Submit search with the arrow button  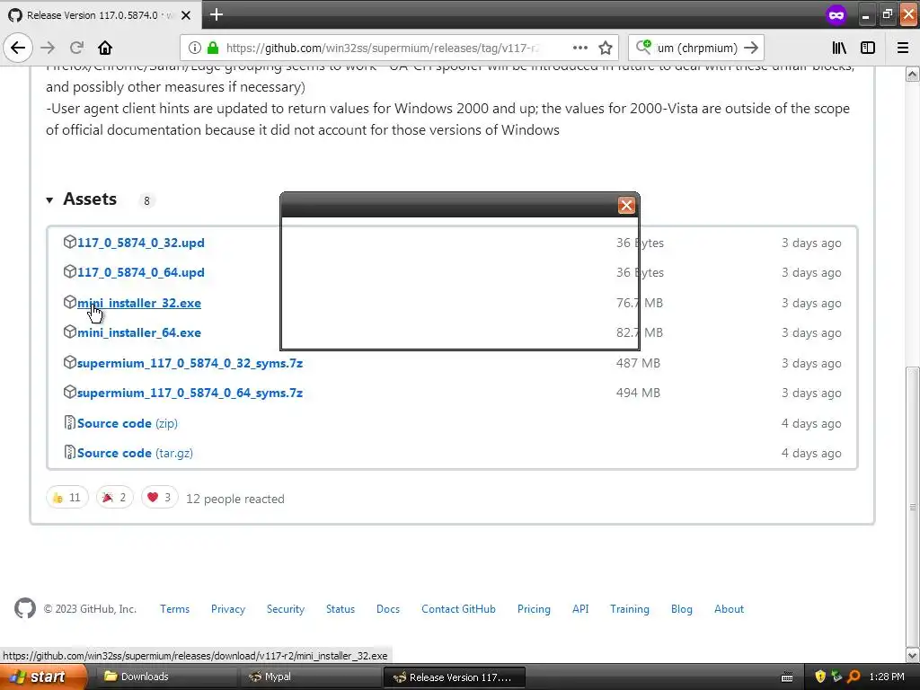click(751, 49)
